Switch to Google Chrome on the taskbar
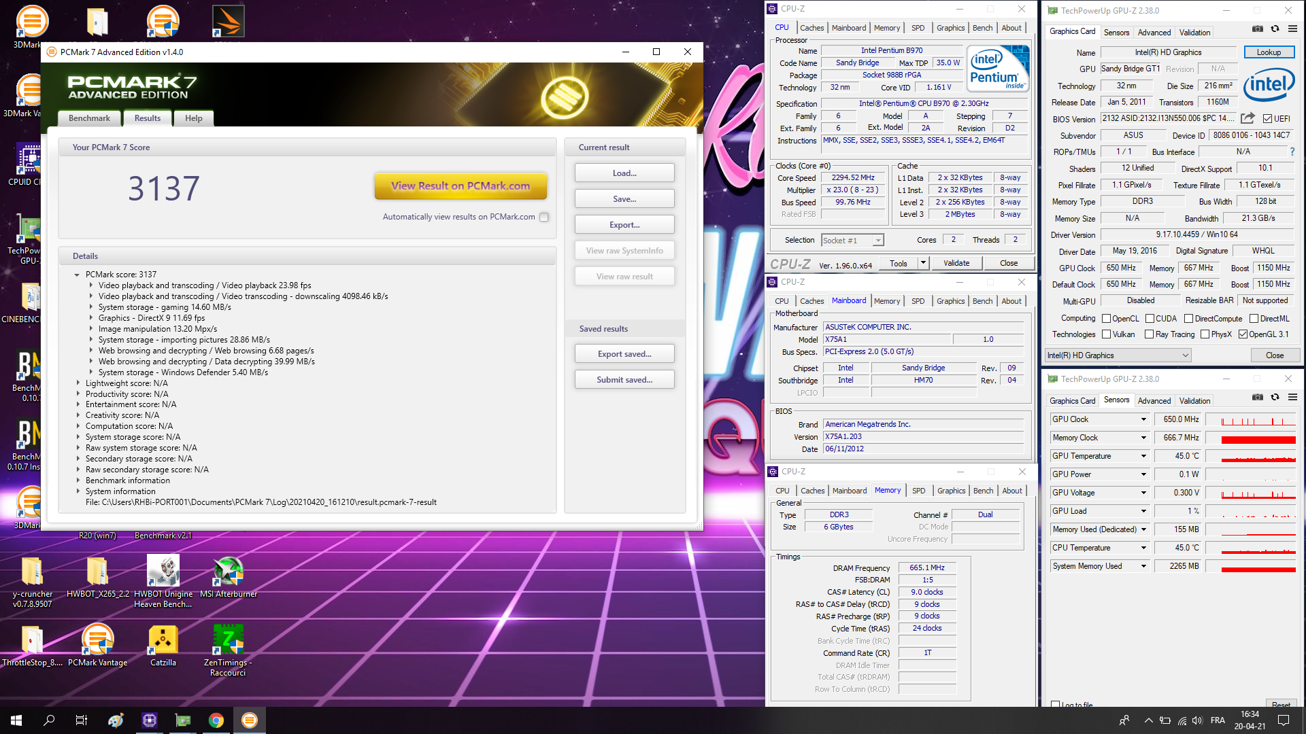 (x=216, y=720)
